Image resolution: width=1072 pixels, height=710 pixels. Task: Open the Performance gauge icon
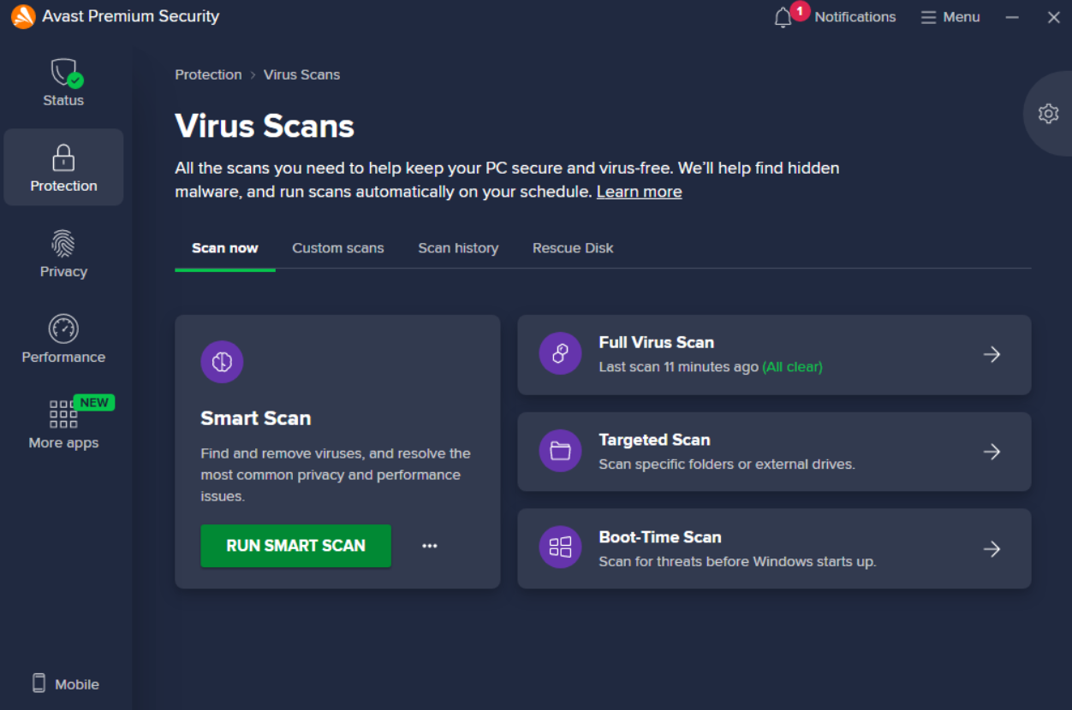(63, 328)
